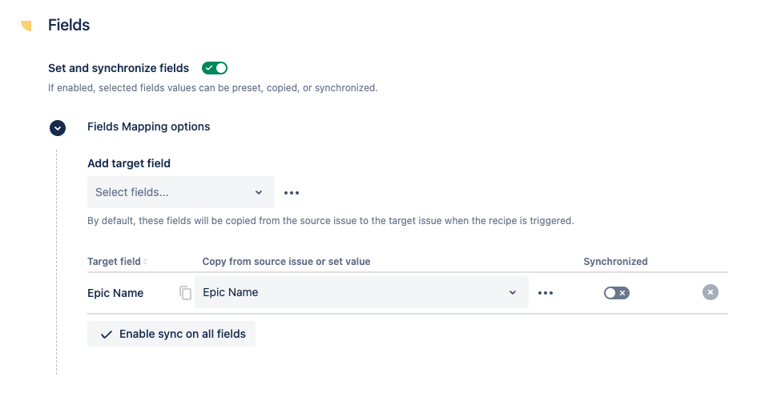Image resolution: width=757 pixels, height=401 pixels.
Task: Click the copy icon beside Epic Name
Action: [186, 293]
